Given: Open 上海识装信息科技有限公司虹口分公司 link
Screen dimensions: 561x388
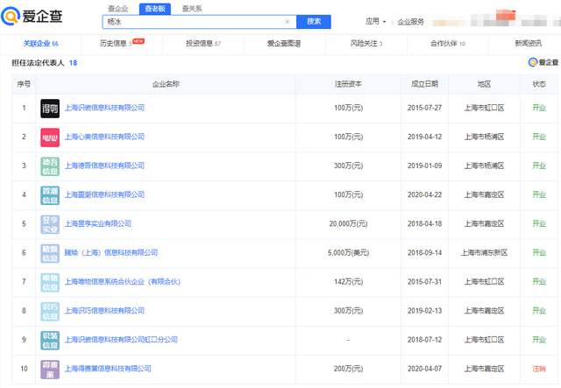Looking at the screenshot, I should (x=121, y=340).
